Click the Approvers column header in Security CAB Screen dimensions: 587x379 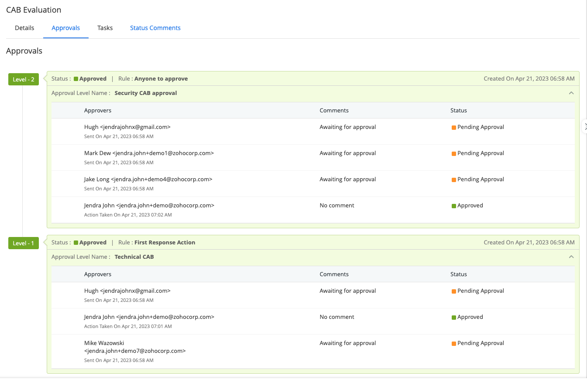(x=98, y=111)
